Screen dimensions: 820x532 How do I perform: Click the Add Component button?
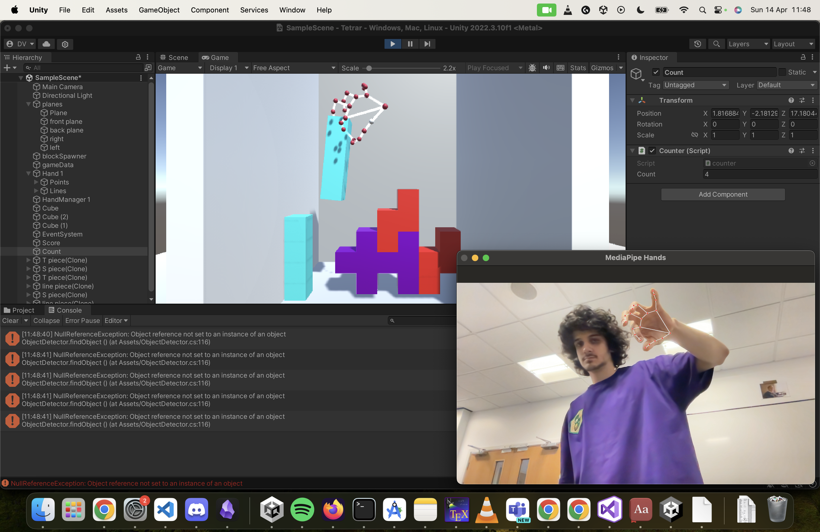[722, 194]
